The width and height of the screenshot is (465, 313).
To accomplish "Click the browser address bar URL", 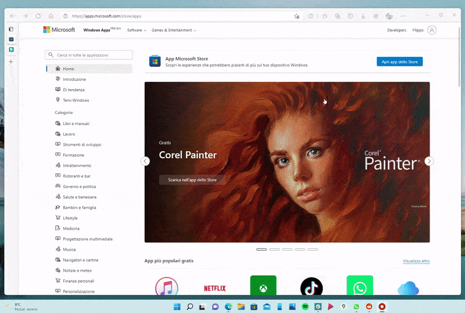I will pos(106,16).
